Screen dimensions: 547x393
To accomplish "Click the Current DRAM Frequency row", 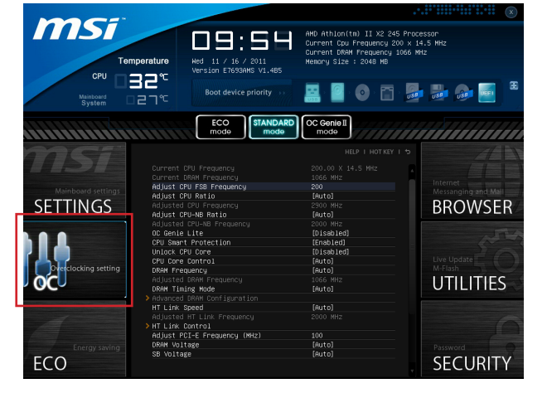I will click(273, 177).
